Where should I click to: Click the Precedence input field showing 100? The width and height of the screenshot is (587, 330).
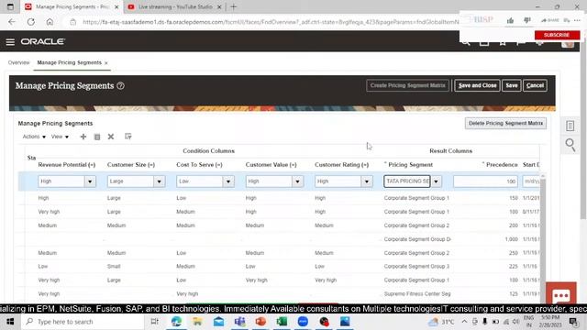pyautogui.click(x=485, y=181)
